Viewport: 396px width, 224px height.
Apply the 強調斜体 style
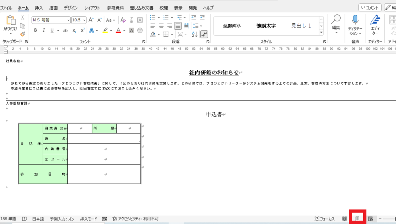click(232, 26)
